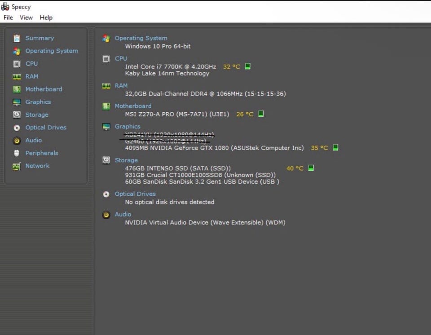Screen dimensions: 431x335
Task: Click the 931GB Crucial CT1000E100SSD8 line
Action: pos(200,175)
